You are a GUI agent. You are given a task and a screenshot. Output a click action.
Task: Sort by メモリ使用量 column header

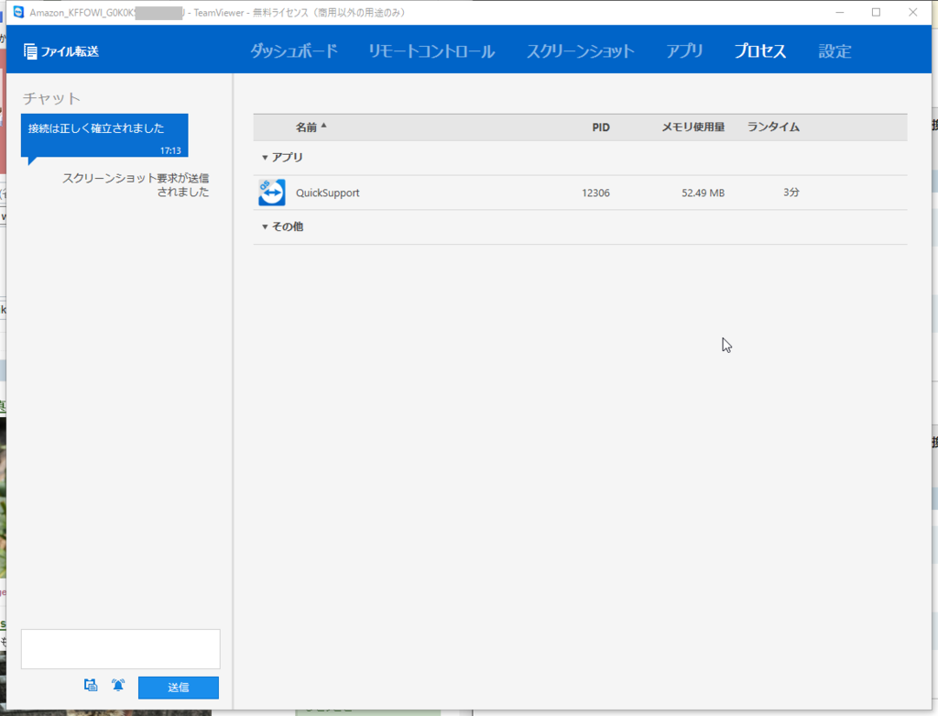(x=693, y=127)
